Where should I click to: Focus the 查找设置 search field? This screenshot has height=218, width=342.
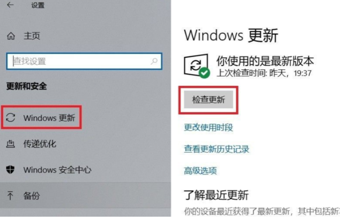(x=84, y=61)
